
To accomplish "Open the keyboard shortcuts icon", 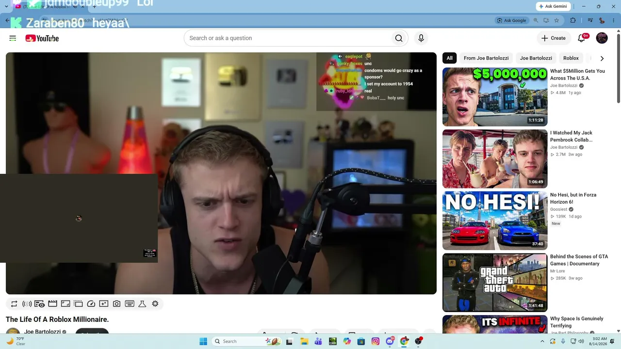I will [x=130, y=304].
